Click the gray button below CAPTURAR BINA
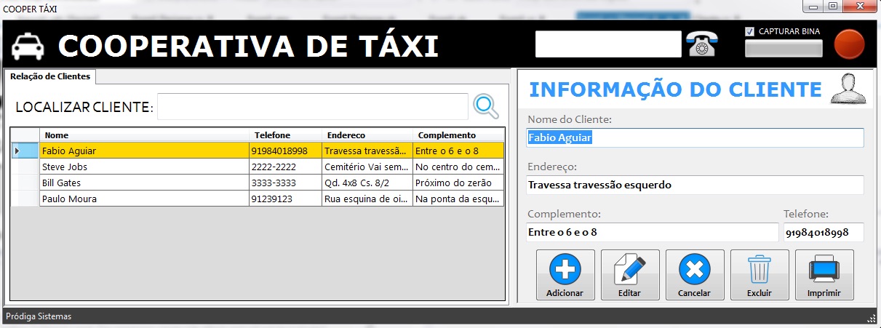 784,48
